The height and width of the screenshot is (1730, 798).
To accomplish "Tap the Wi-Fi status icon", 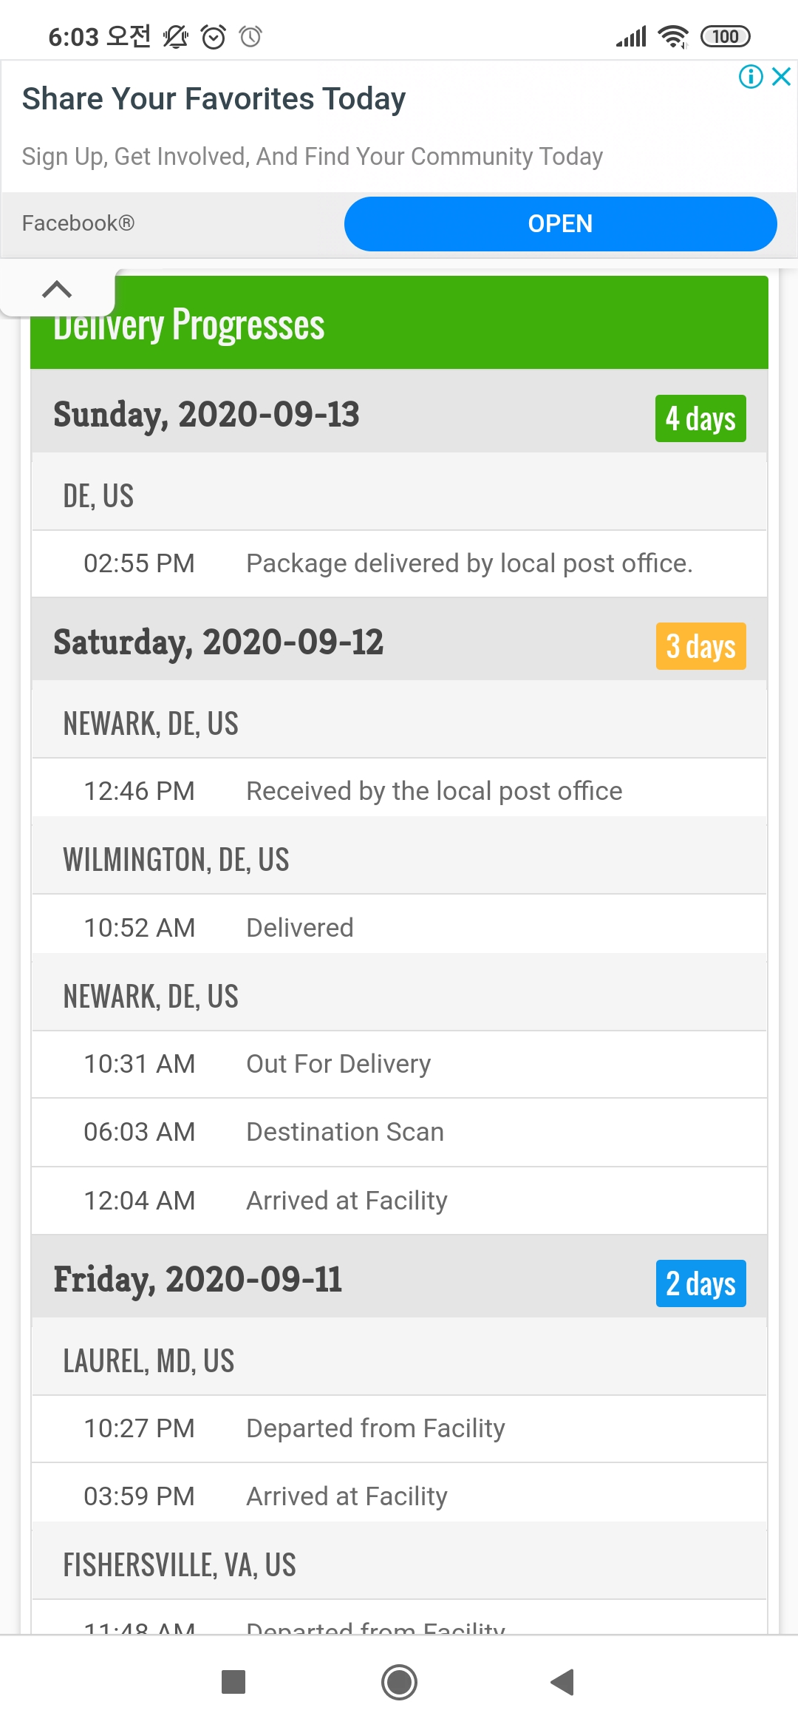I will (672, 36).
